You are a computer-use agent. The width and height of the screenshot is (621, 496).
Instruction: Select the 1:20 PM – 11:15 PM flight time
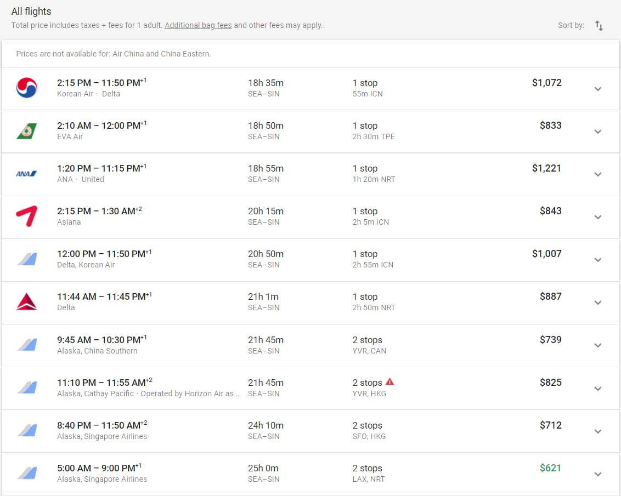102,168
